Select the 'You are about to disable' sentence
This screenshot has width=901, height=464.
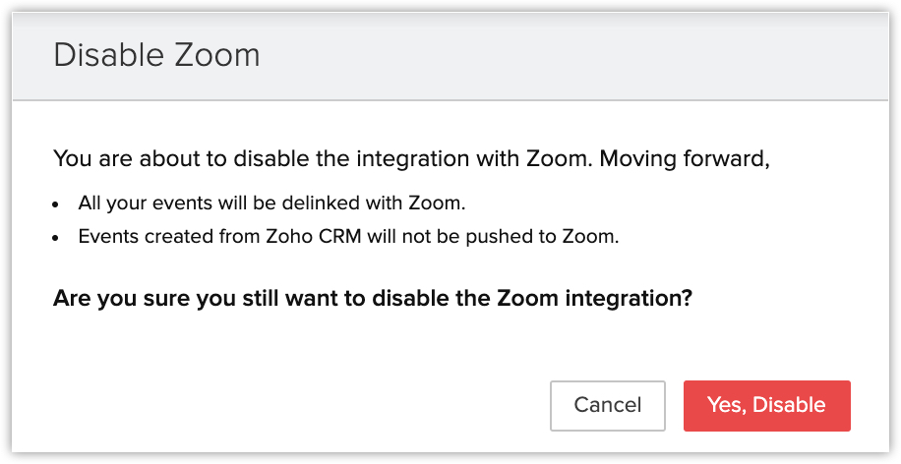(x=410, y=158)
